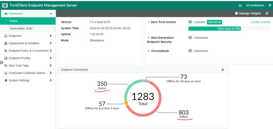Click the 57 offline less than 1 hour count
The width and height of the screenshot is (273, 129).
click(x=102, y=104)
